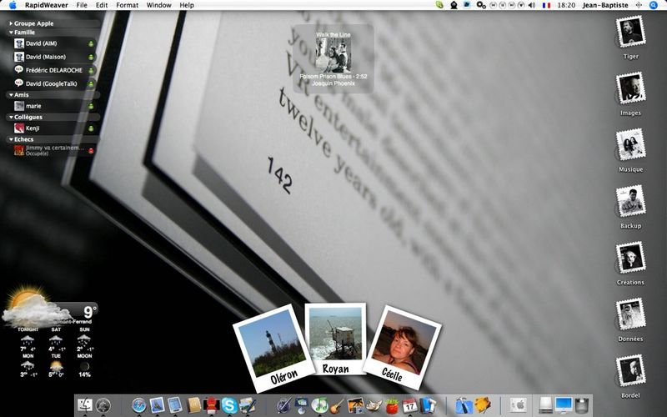This screenshot has height=417, width=667.
Task: Select Kenji in the contact list
Action: tap(33, 128)
